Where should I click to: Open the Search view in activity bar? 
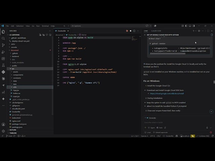[3, 39]
